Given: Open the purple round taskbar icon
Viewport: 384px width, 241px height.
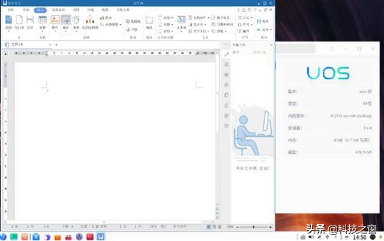Looking at the screenshot, I should coord(79,237).
